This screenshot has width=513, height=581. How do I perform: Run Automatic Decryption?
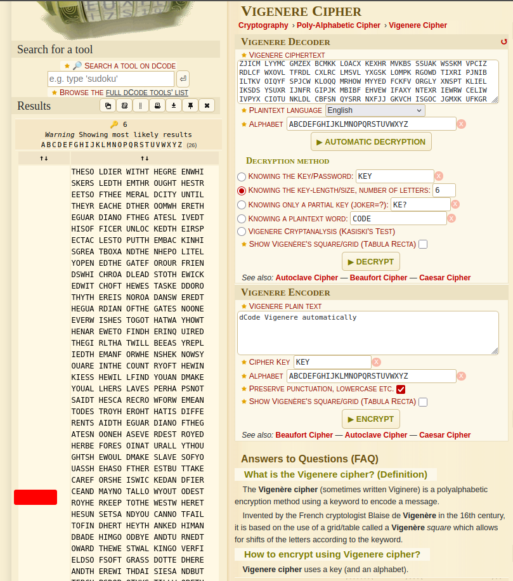pos(371,141)
